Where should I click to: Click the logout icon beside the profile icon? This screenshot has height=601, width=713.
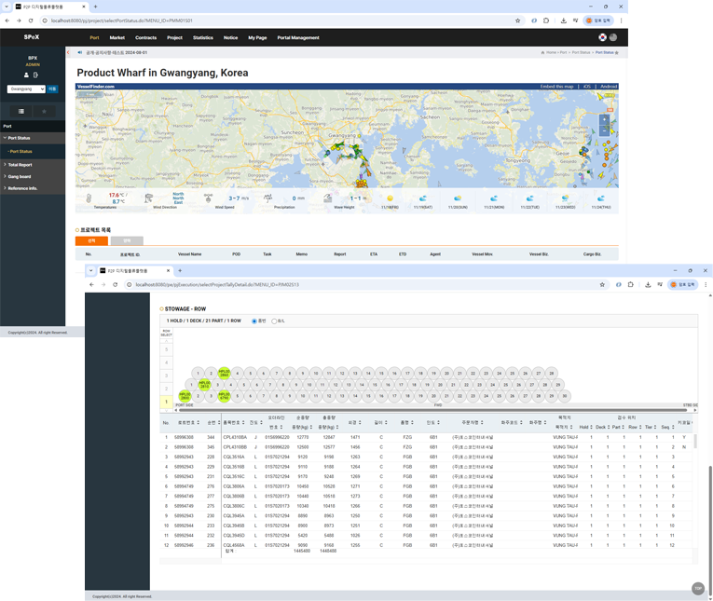pyautogui.click(x=35, y=75)
